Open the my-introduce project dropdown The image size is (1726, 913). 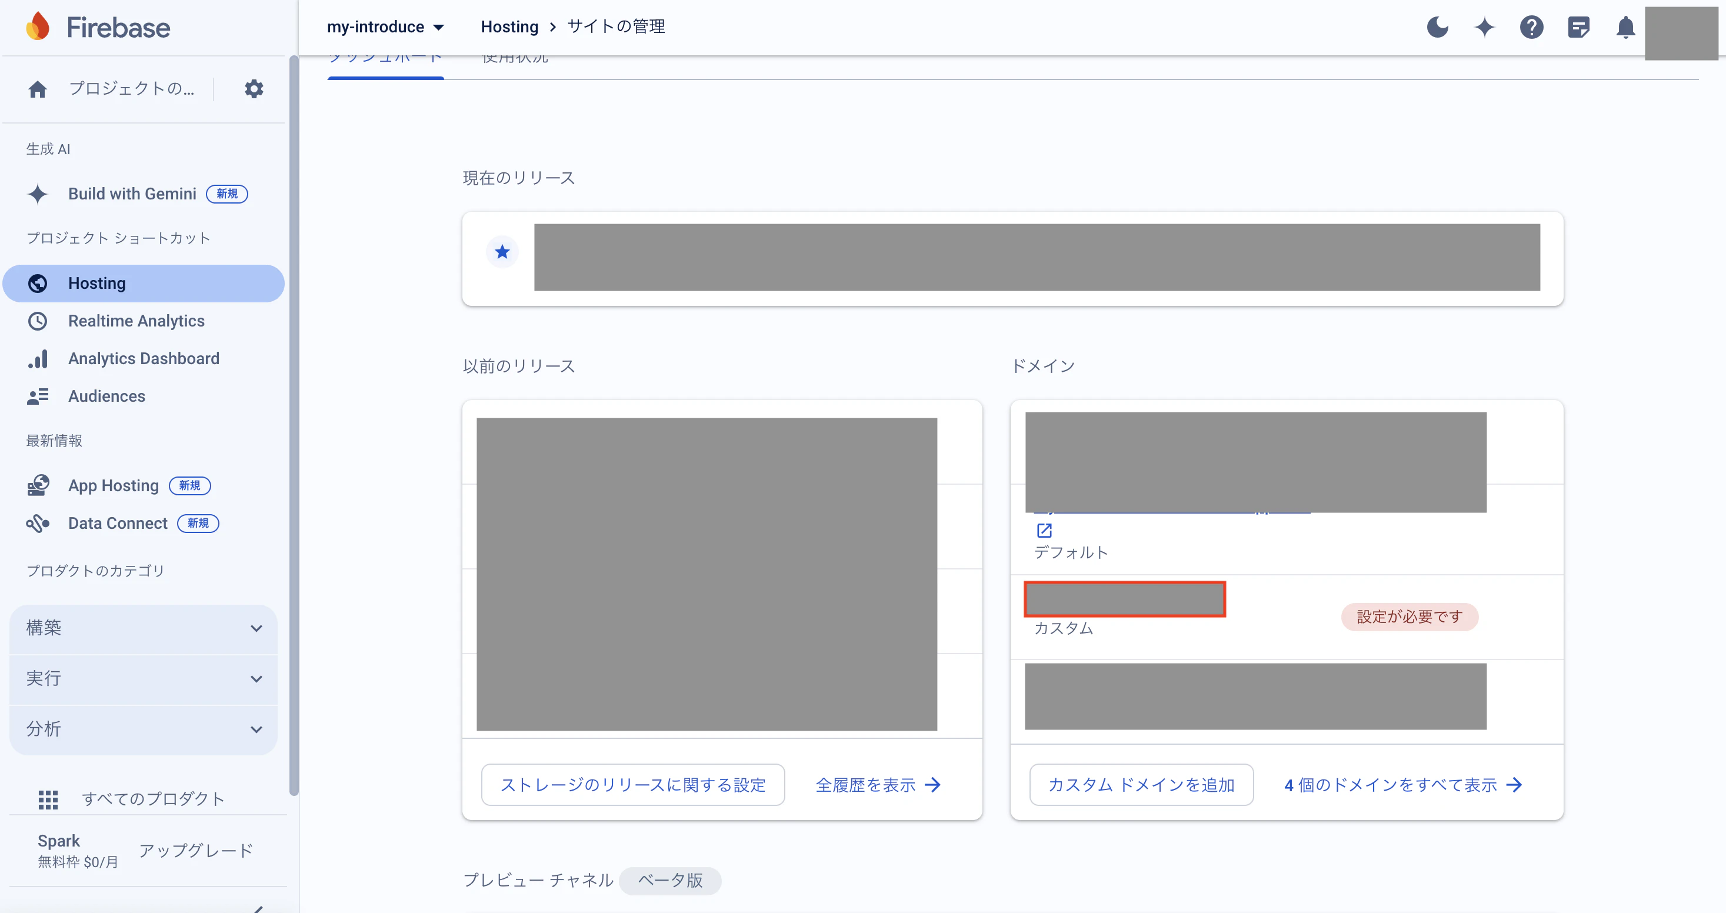[385, 27]
